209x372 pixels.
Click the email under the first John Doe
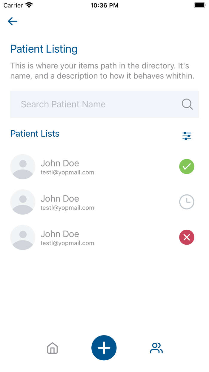tap(67, 173)
